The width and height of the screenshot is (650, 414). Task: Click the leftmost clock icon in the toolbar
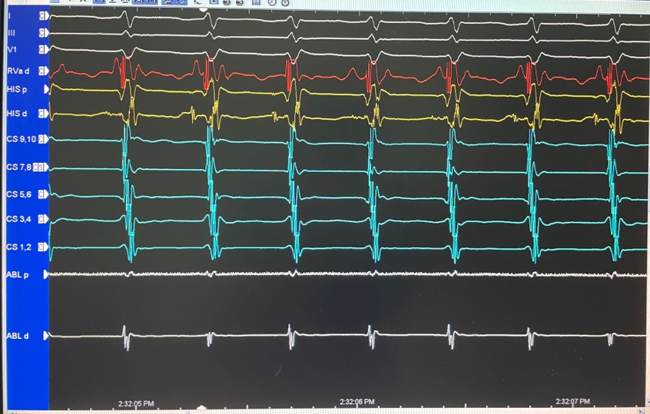point(272,3)
